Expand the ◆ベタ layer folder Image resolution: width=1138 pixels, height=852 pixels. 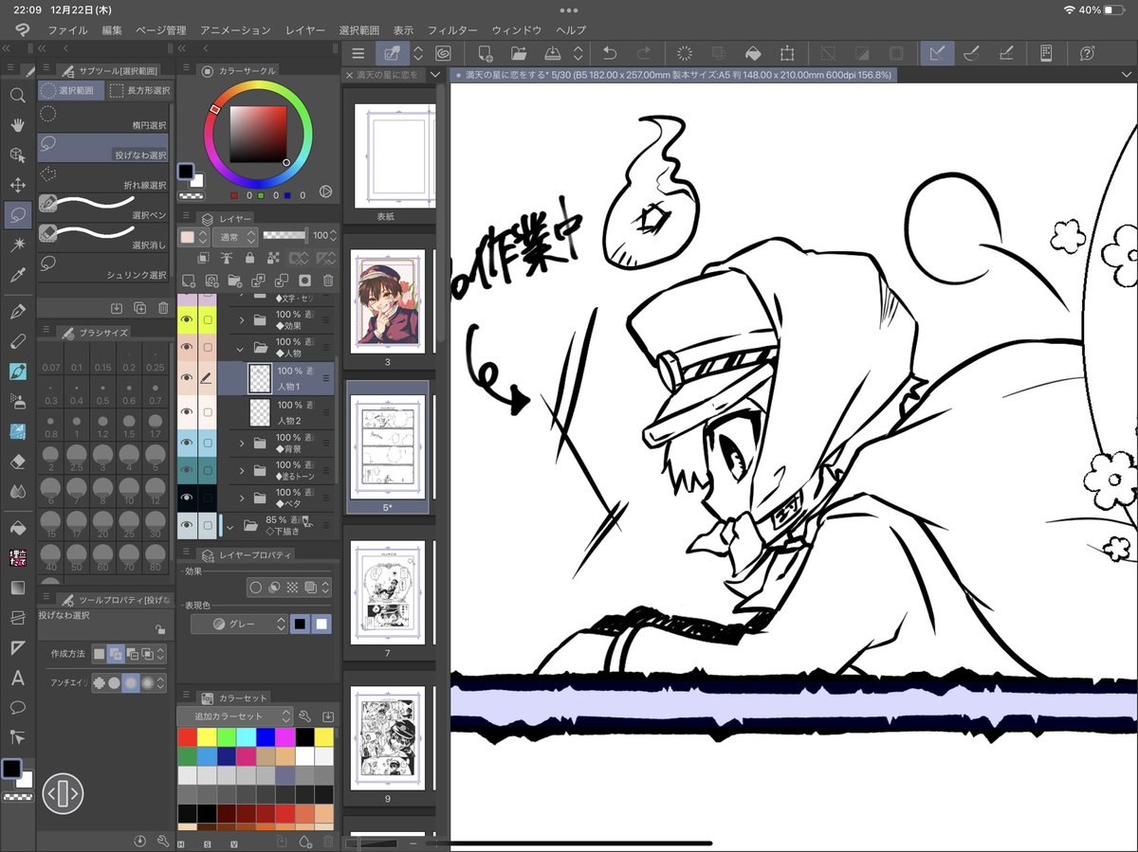point(241,498)
